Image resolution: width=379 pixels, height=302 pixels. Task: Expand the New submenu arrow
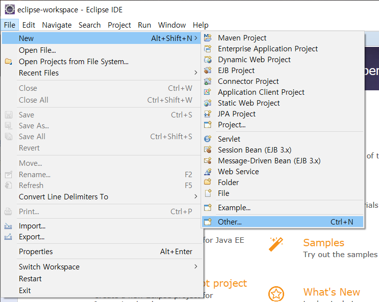pos(196,38)
